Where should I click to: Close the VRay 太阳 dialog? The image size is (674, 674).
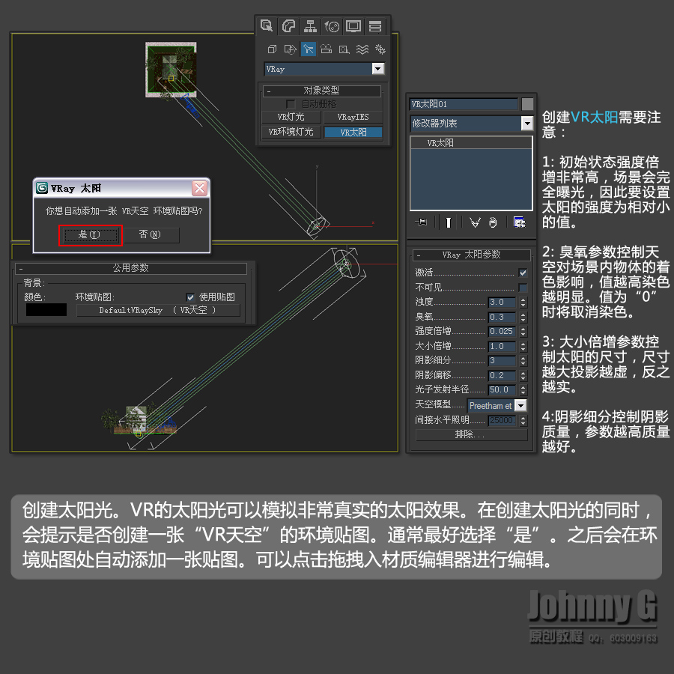click(200, 188)
